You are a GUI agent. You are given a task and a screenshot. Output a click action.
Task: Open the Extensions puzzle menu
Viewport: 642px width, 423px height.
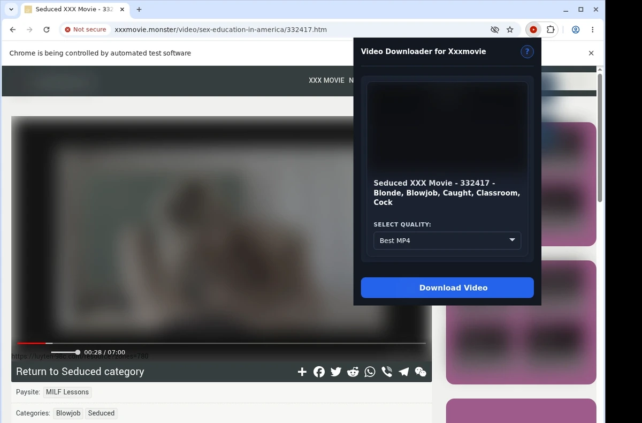point(550,29)
